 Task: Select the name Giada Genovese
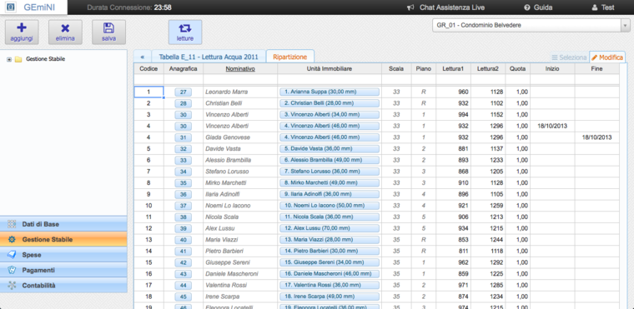(228, 137)
